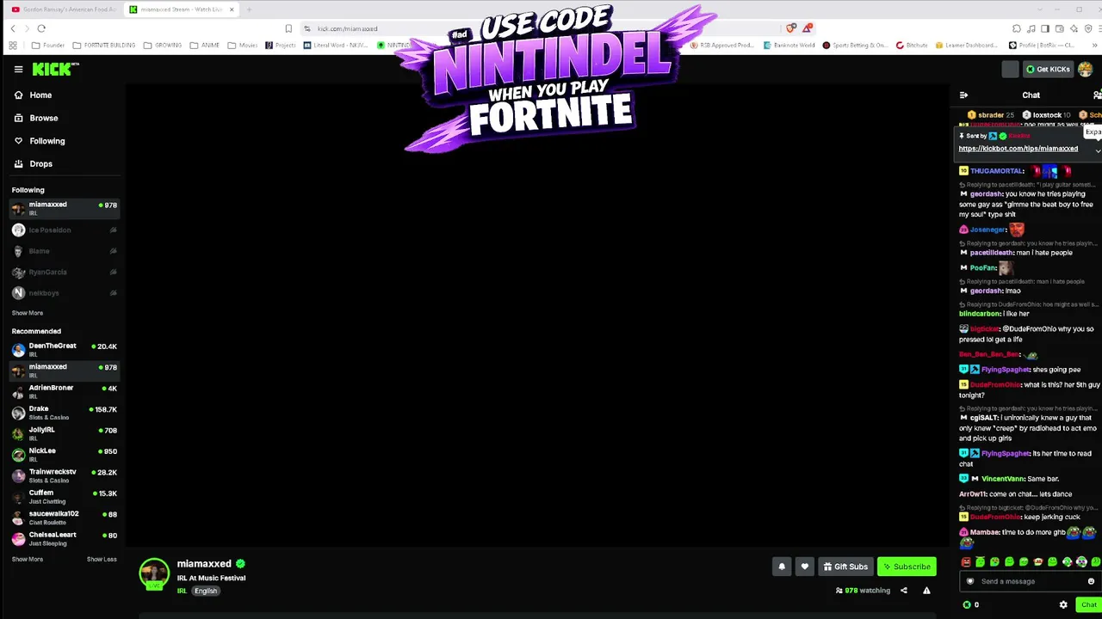This screenshot has width=1102, height=619.
Task: Switch to the Gordon Ramsay YouTube tab
Action: coord(64,9)
